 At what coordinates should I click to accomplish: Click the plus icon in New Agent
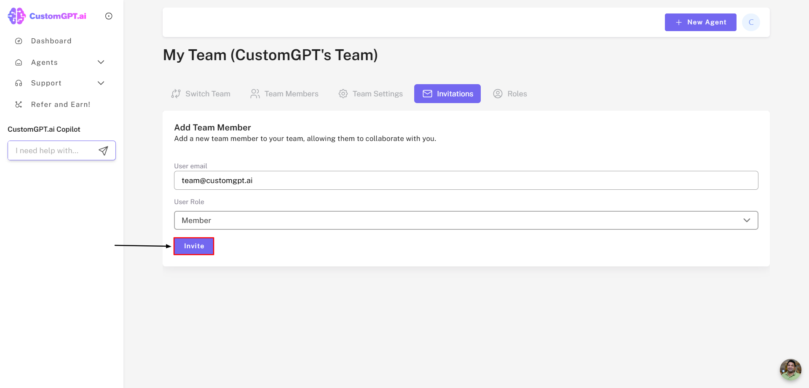(679, 22)
